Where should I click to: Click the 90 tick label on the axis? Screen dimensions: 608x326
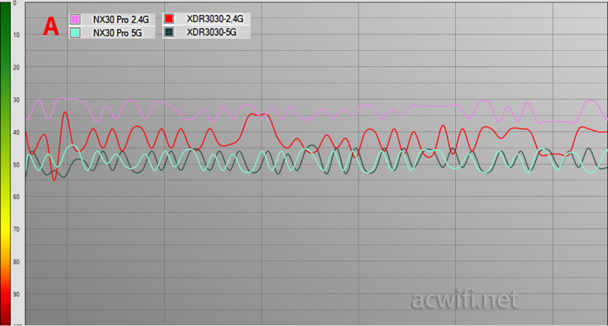click(15, 294)
